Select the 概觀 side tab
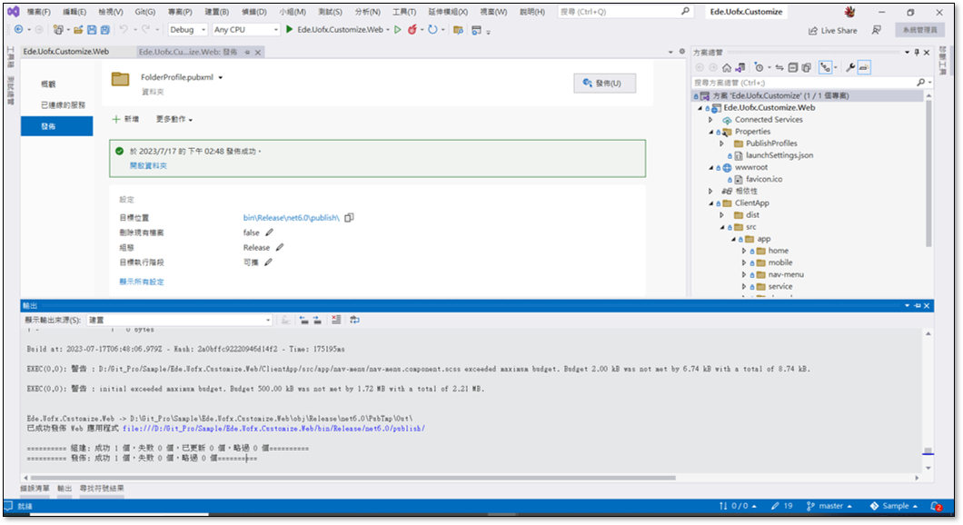 48,84
